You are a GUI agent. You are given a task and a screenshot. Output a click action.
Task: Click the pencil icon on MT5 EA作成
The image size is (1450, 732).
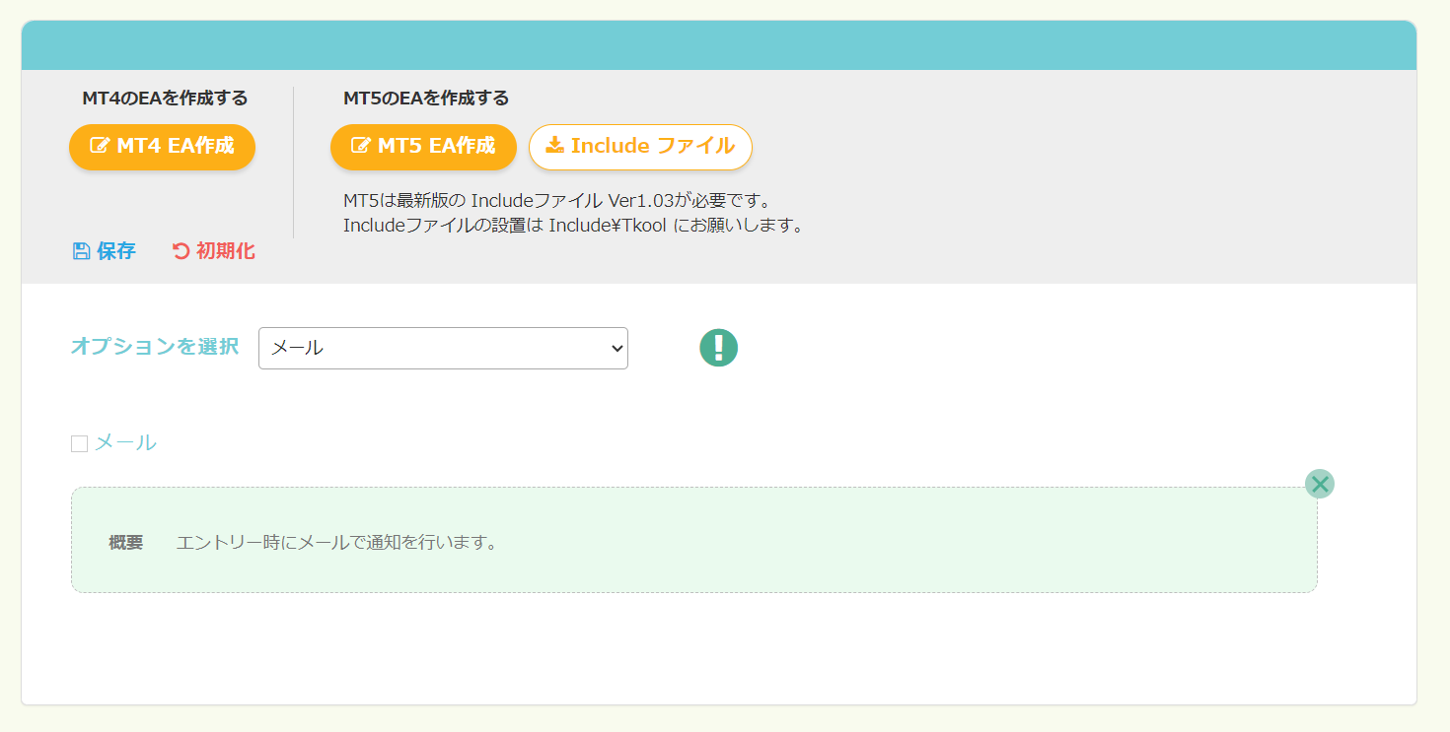tap(360, 146)
